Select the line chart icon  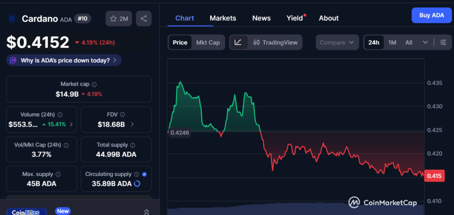pyautogui.click(x=238, y=42)
